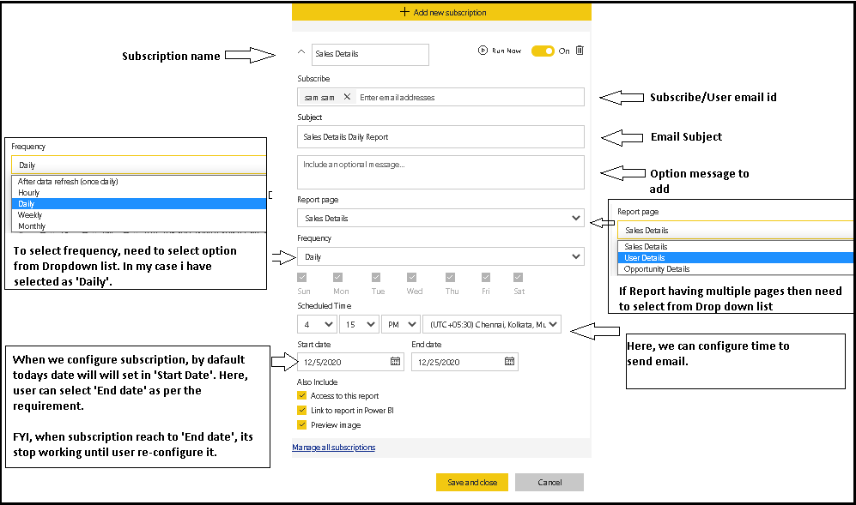
Task: Open the End date calendar icon
Action: click(x=509, y=361)
